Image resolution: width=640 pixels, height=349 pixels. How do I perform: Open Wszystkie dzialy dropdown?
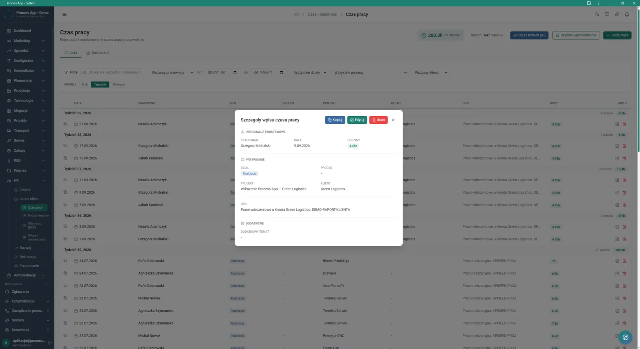tap(310, 73)
